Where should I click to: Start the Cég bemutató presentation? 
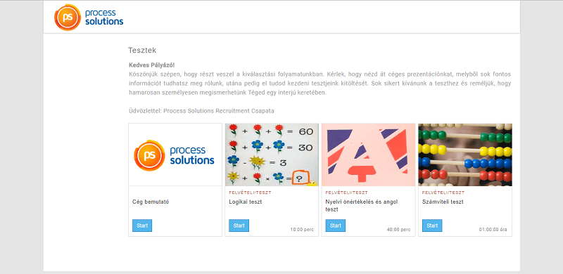pyautogui.click(x=142, y=226)
